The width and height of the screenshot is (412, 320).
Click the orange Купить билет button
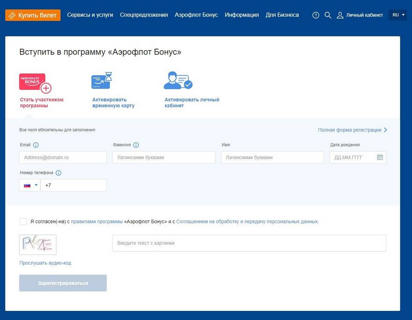pos(33,15)
